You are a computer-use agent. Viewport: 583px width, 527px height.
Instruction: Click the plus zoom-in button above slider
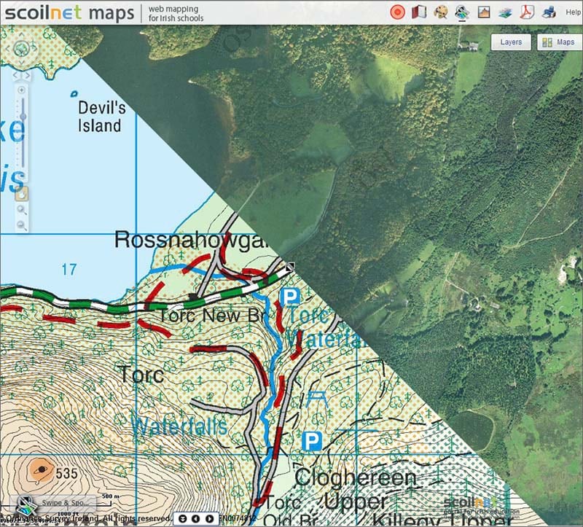(22, 90)
